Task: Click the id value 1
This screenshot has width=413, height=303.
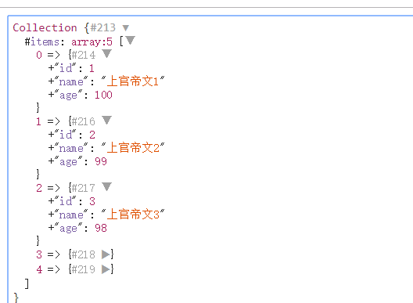Action: (x=92, y=69)
